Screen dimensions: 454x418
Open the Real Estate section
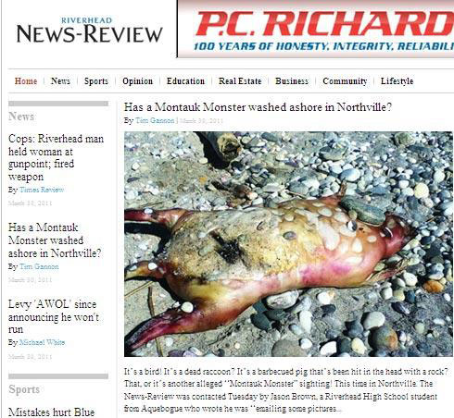(x=240, y=81)
